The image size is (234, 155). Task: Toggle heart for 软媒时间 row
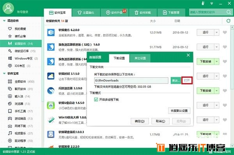pos(225,76)
